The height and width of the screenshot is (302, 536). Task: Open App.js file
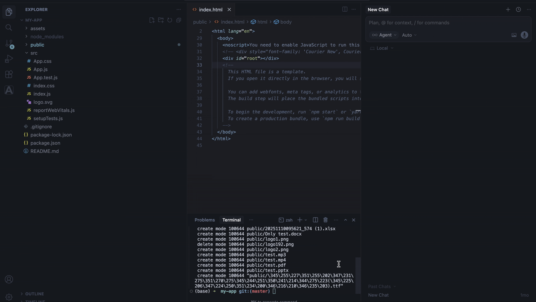coord(40,70)
